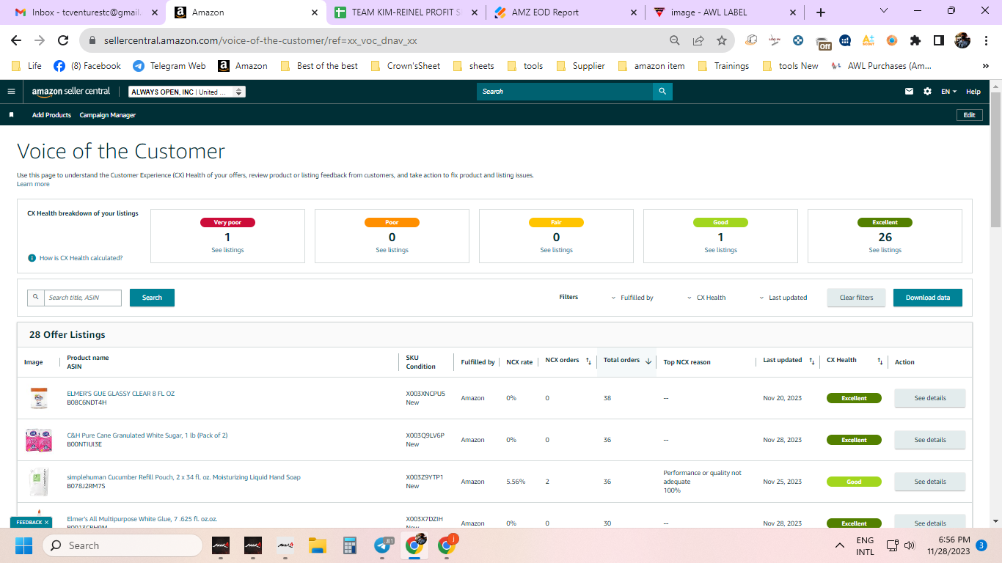Expand the Fulfilled by filter
Viewport: 1002px width, 563px height.
(632, 298)
